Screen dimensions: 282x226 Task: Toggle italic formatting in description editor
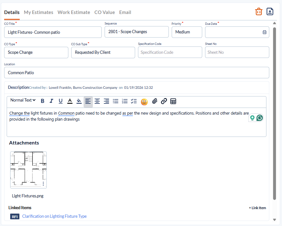[x=52, y=101]
